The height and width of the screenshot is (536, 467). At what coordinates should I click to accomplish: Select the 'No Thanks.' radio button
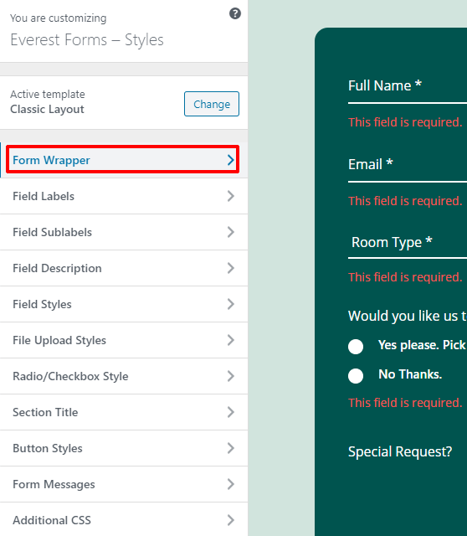356,376
